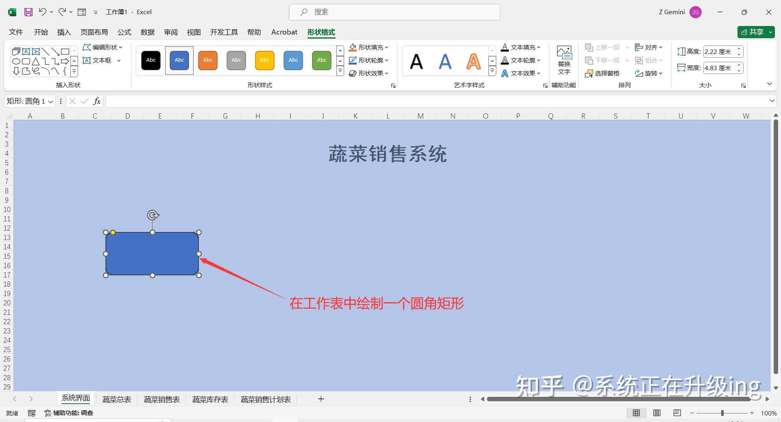Screen dimensions: 781x422
Task: Select the scribble freeform shape
Action: pos(36,71)
